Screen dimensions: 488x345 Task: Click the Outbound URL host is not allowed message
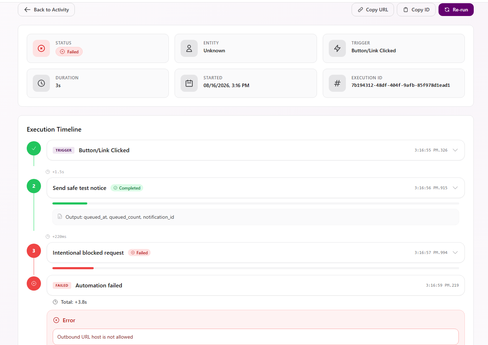[x=95, y=337]
